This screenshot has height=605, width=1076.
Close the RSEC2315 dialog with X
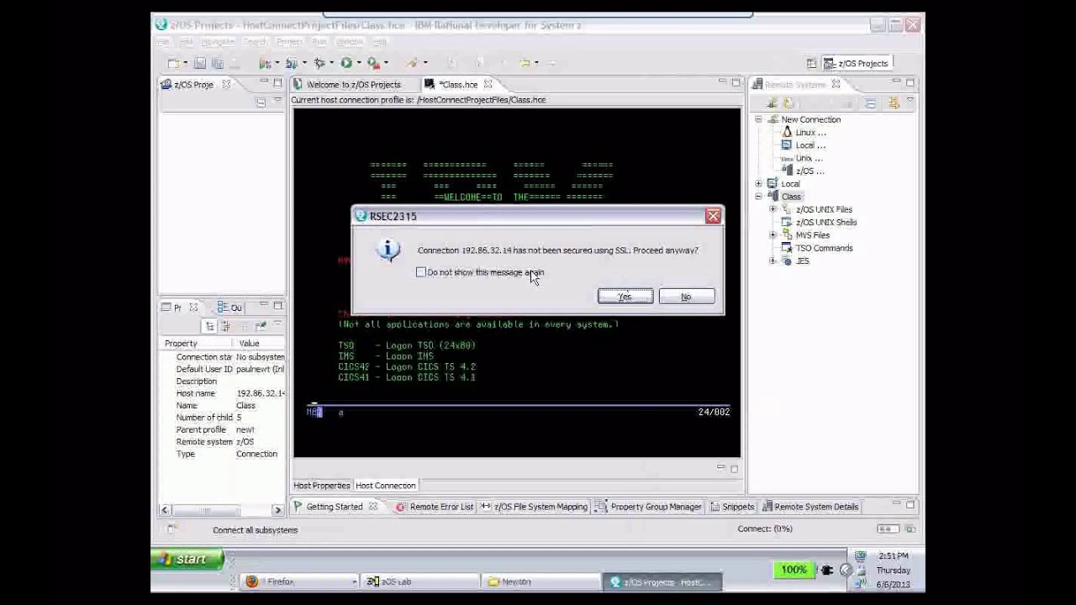[x=713, y=217]
